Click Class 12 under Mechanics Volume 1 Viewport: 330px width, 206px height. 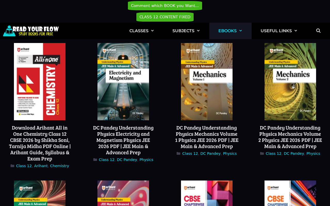click(190, 153)
